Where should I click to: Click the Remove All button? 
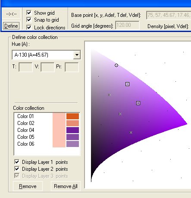coord(66,186)
